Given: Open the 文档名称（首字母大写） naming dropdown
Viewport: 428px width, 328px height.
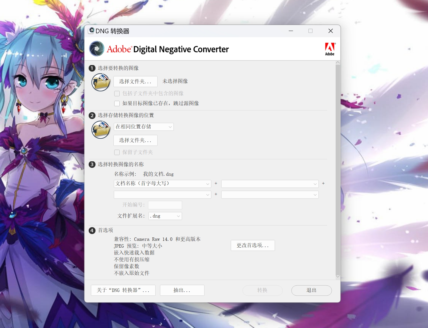Looking at the screenshot, I should click(x=163, y=184).
